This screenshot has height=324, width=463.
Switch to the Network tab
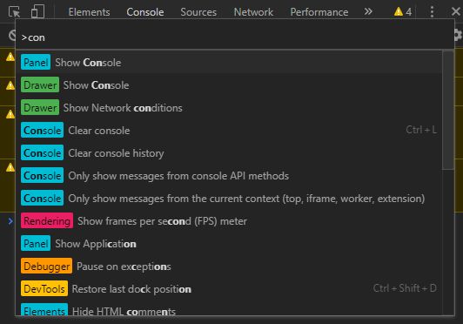click(253, 12)
